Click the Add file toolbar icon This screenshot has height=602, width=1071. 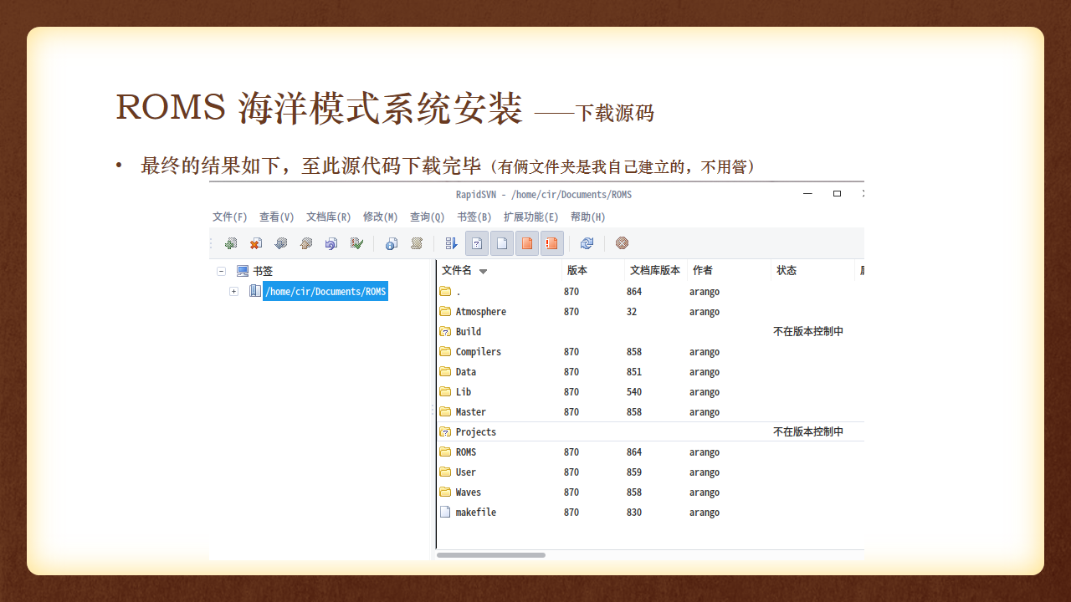[x=231, y=243]
